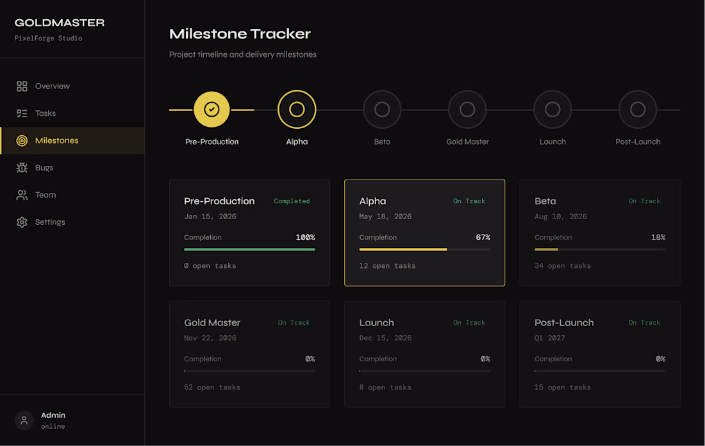This screenshot has width=705, height=446.
Task: Click "0 open tasks" on Pre-Production
Action: pos(210,266)
